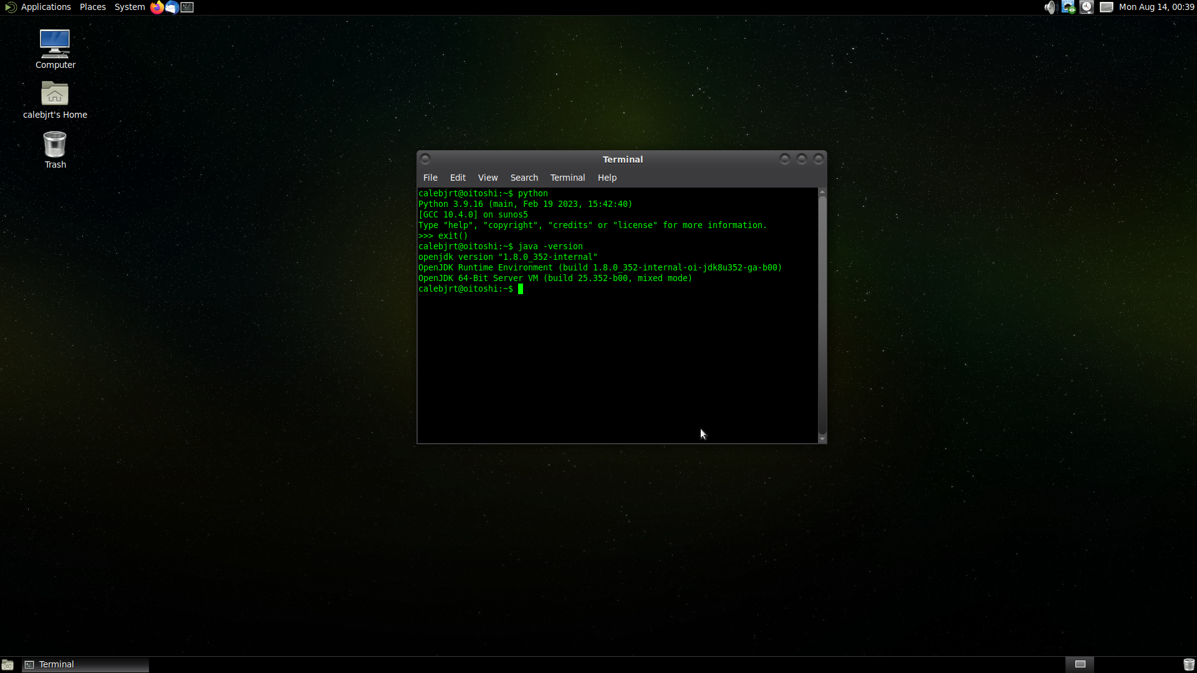Image resolution: width=1197 pixels, height=673 pixels.
Task: Select the Trash desktop icon
Action: coord(55,150)
